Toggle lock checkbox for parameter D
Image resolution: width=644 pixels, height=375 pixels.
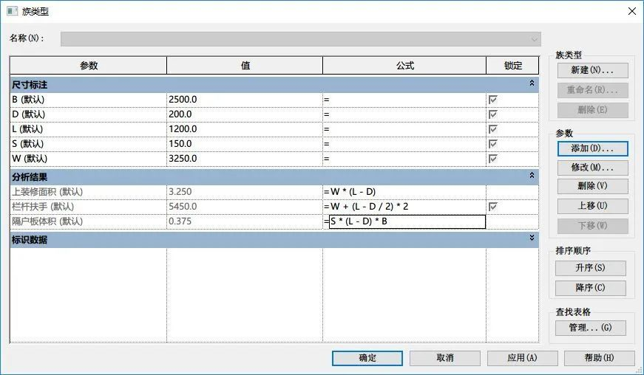point(493,114)
